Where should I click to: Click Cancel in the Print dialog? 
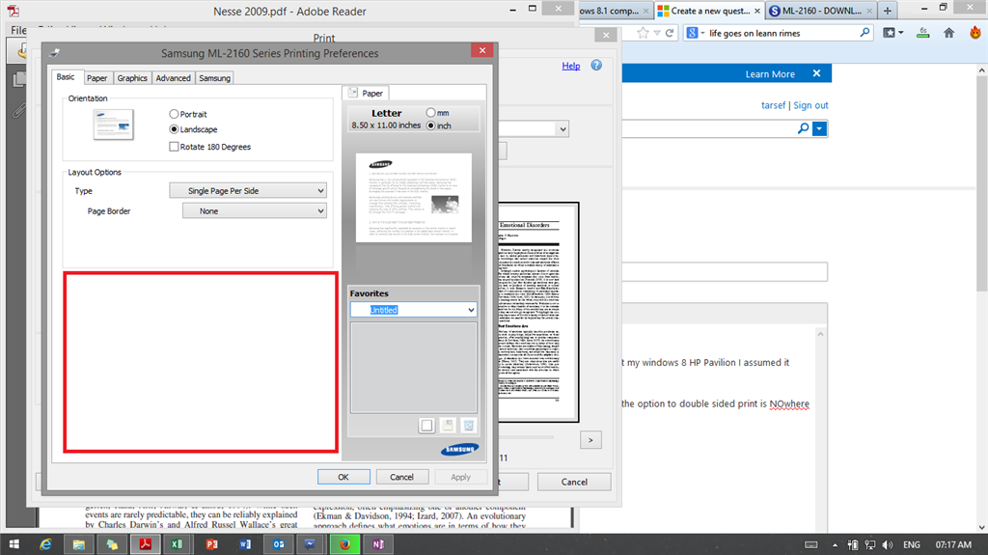574,482
